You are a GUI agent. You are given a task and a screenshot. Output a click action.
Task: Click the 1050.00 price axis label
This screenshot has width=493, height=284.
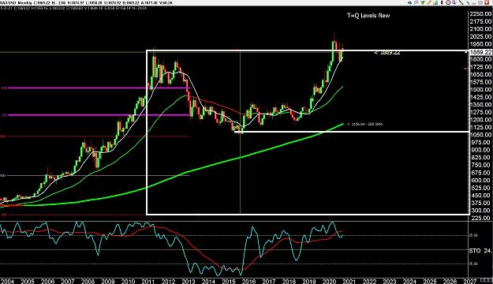tap(480, 135)
